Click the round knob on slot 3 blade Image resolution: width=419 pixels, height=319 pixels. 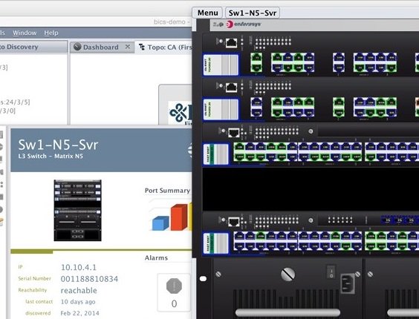click(311, 131)
